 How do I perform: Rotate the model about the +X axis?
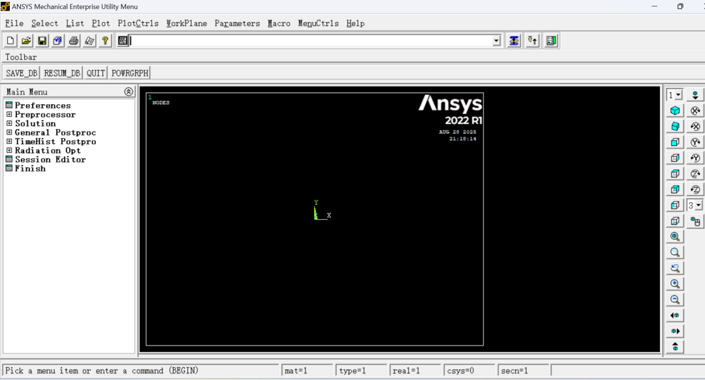pos(695,111)
